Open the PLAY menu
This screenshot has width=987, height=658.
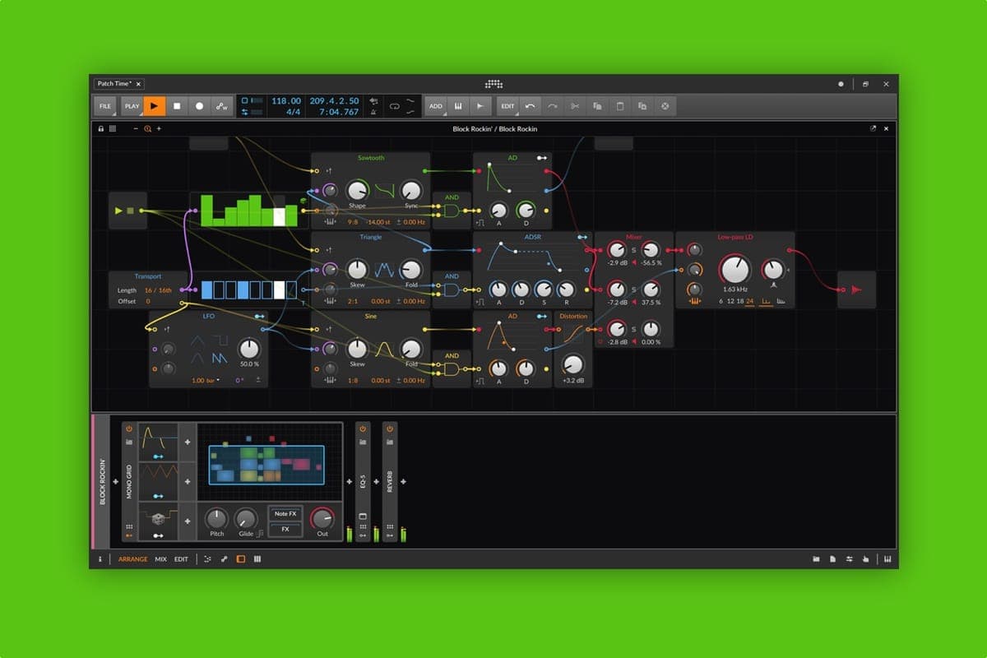tap(132, 106)
